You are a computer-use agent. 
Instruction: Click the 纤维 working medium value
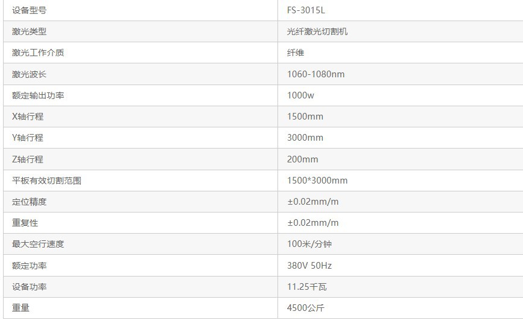[296, 53]
